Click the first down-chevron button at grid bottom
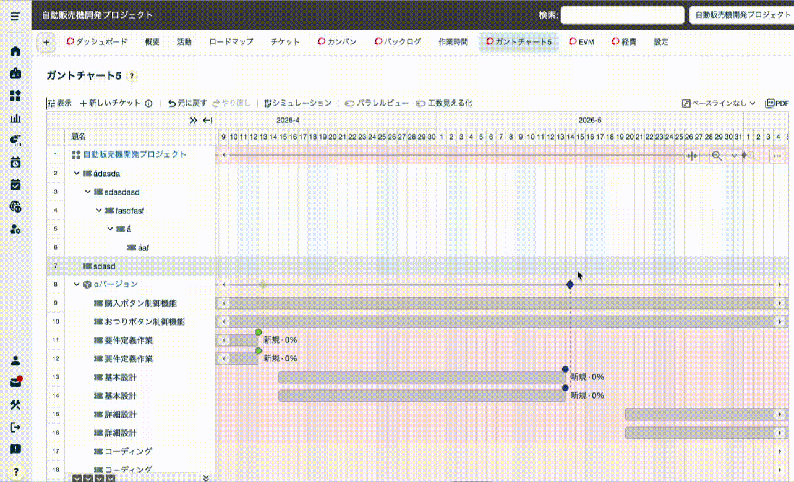Viewport: 794px width, 482px height. coord(77,478)
